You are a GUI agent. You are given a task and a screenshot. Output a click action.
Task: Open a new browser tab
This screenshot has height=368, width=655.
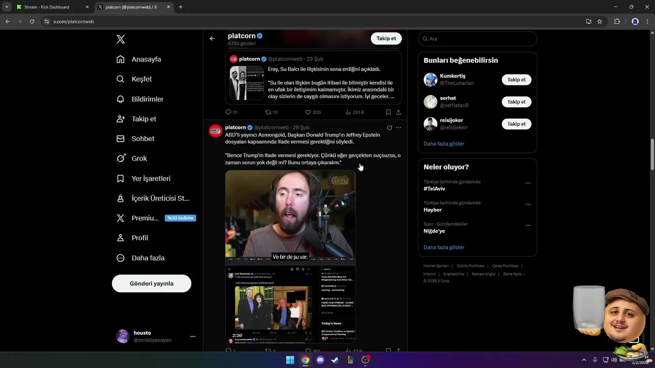(181, 7)
